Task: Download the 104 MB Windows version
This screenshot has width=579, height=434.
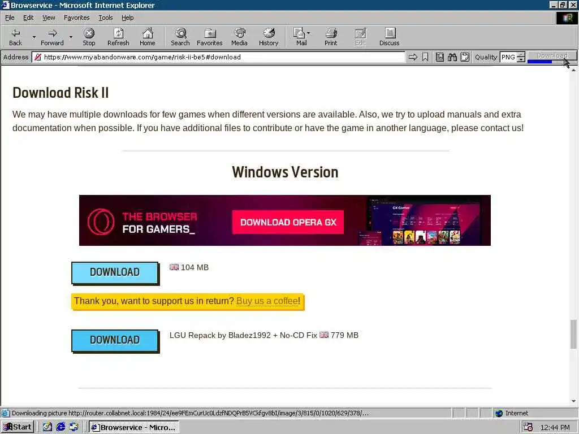Action: [x=115, y=272]
